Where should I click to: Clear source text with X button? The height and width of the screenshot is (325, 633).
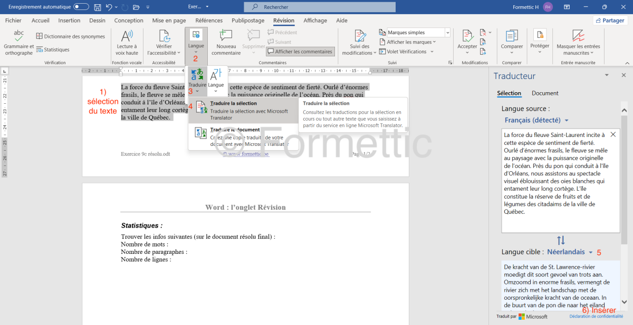[612, 135]
